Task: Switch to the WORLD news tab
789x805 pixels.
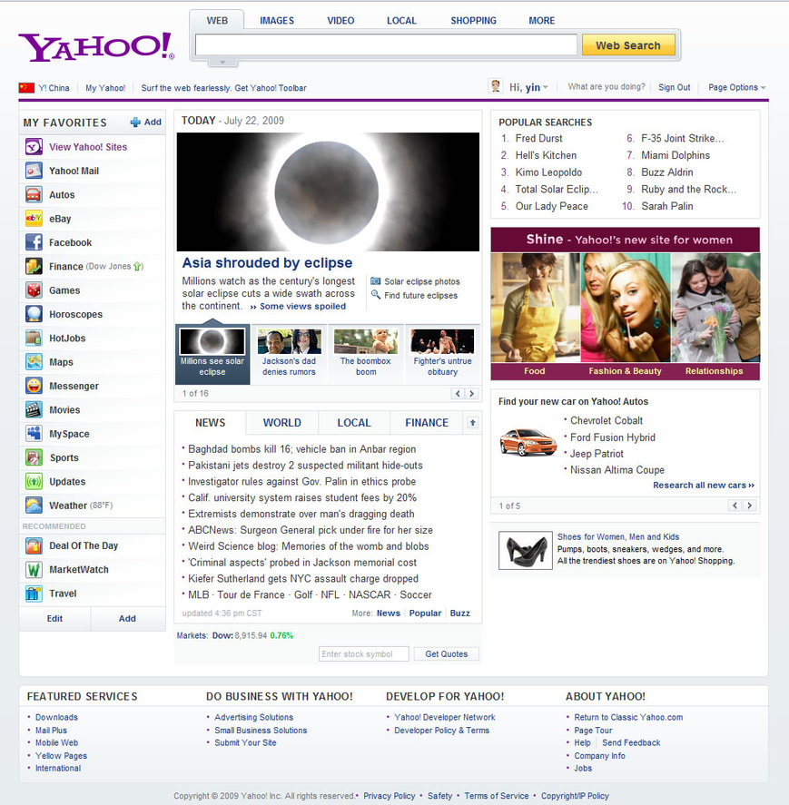Action: [281, 423]
